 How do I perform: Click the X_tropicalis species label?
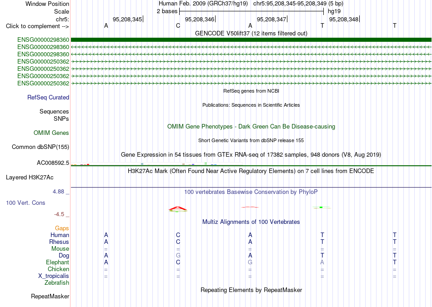54,276
